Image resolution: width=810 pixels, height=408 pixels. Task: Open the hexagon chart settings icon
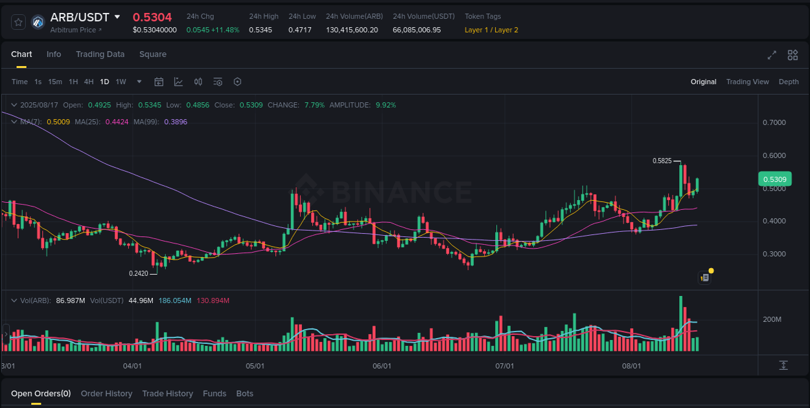coord(237,82)
